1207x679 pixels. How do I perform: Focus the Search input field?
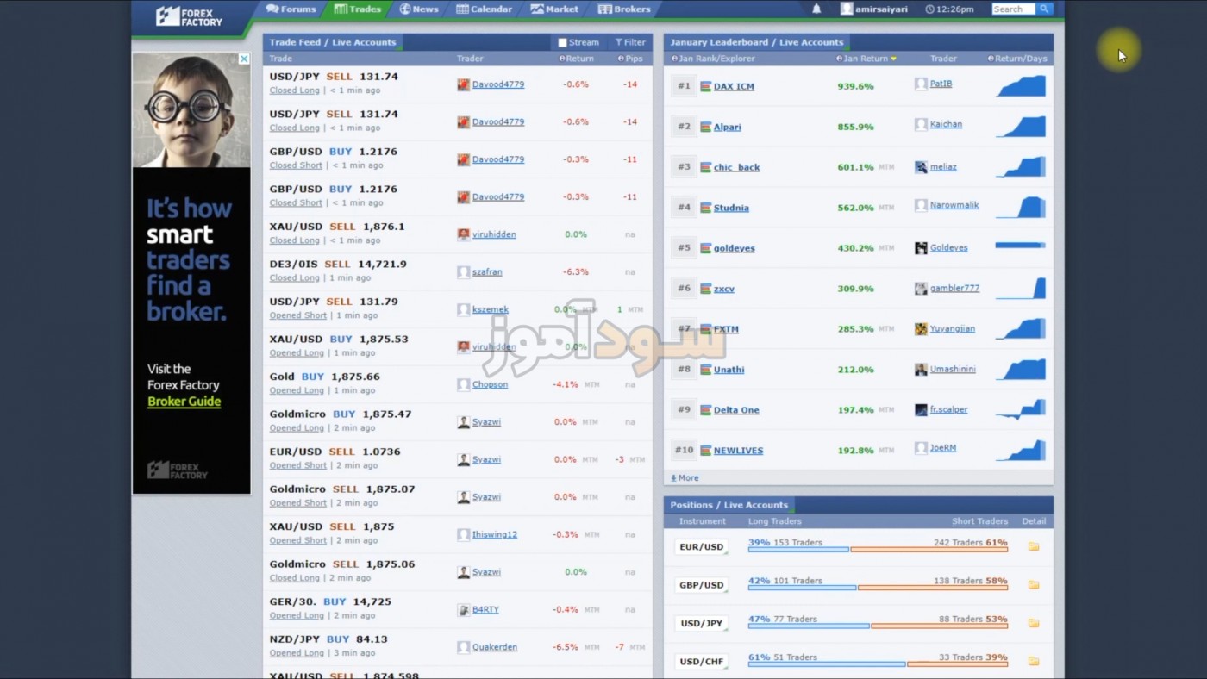(x=1013, y=9)
